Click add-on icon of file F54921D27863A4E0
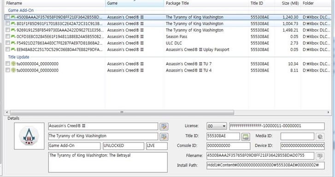The width and height of the screenshot is (335, 177). point(13,43)
